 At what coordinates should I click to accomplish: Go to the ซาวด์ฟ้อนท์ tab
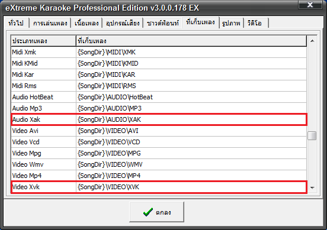(163, 23)
